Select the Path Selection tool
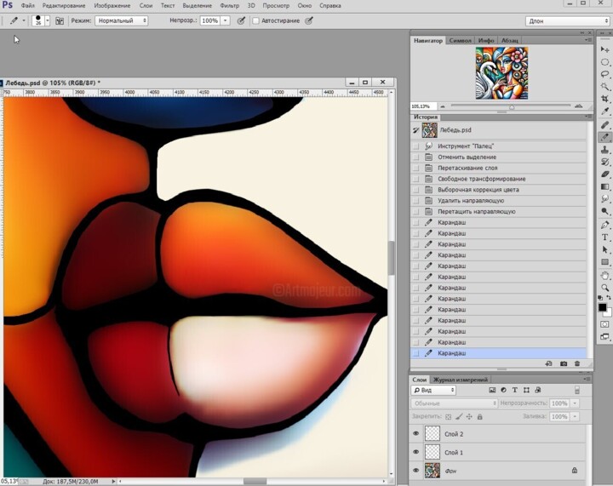This screenshot has height=486, width=613. [x=604, y=249]
